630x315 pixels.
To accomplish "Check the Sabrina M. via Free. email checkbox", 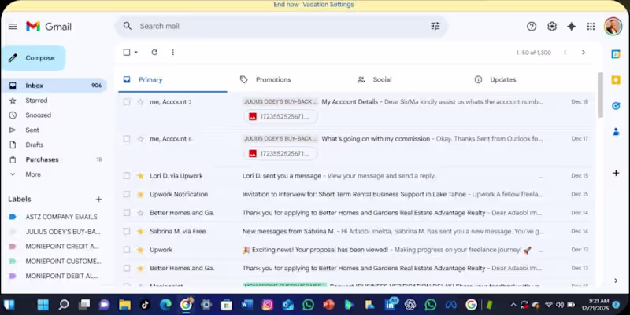I will pos(127,231).
